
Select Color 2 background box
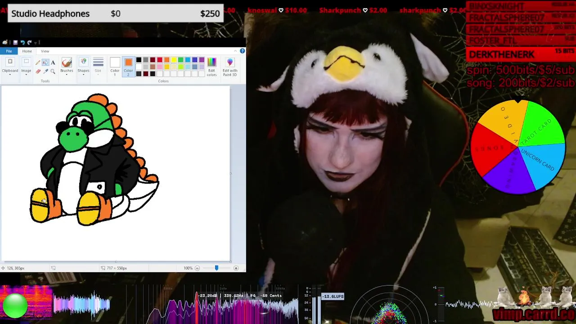tap(128, 66)
